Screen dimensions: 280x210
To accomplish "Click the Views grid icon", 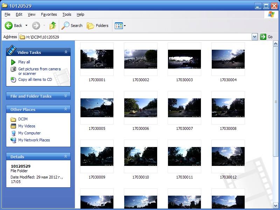I will (x=119, y=26).
